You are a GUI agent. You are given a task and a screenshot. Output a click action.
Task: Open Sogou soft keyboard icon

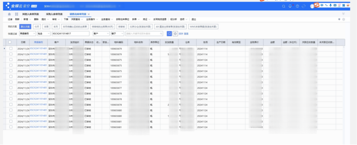coord(335,5)
